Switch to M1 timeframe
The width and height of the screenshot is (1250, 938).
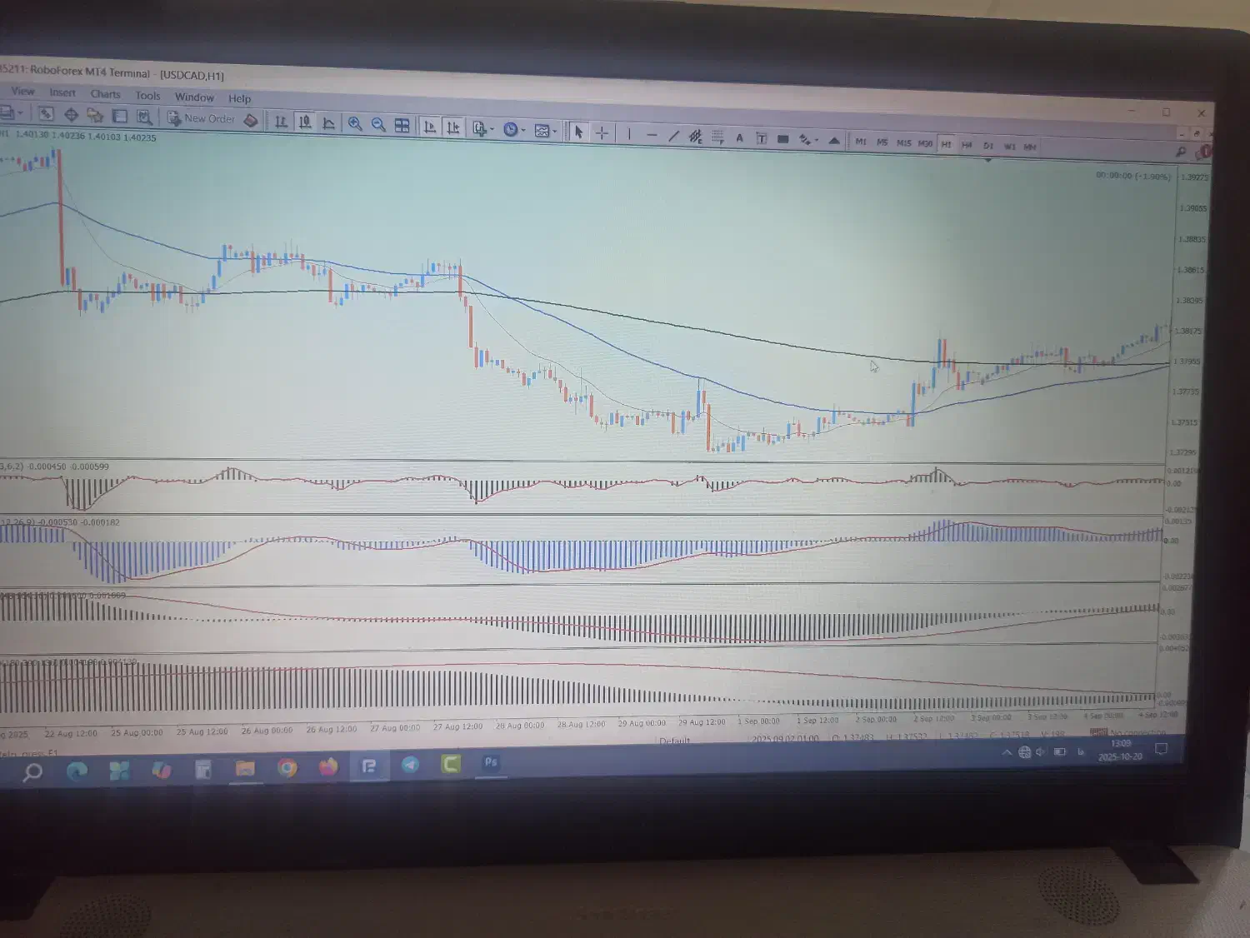(861, 142)
